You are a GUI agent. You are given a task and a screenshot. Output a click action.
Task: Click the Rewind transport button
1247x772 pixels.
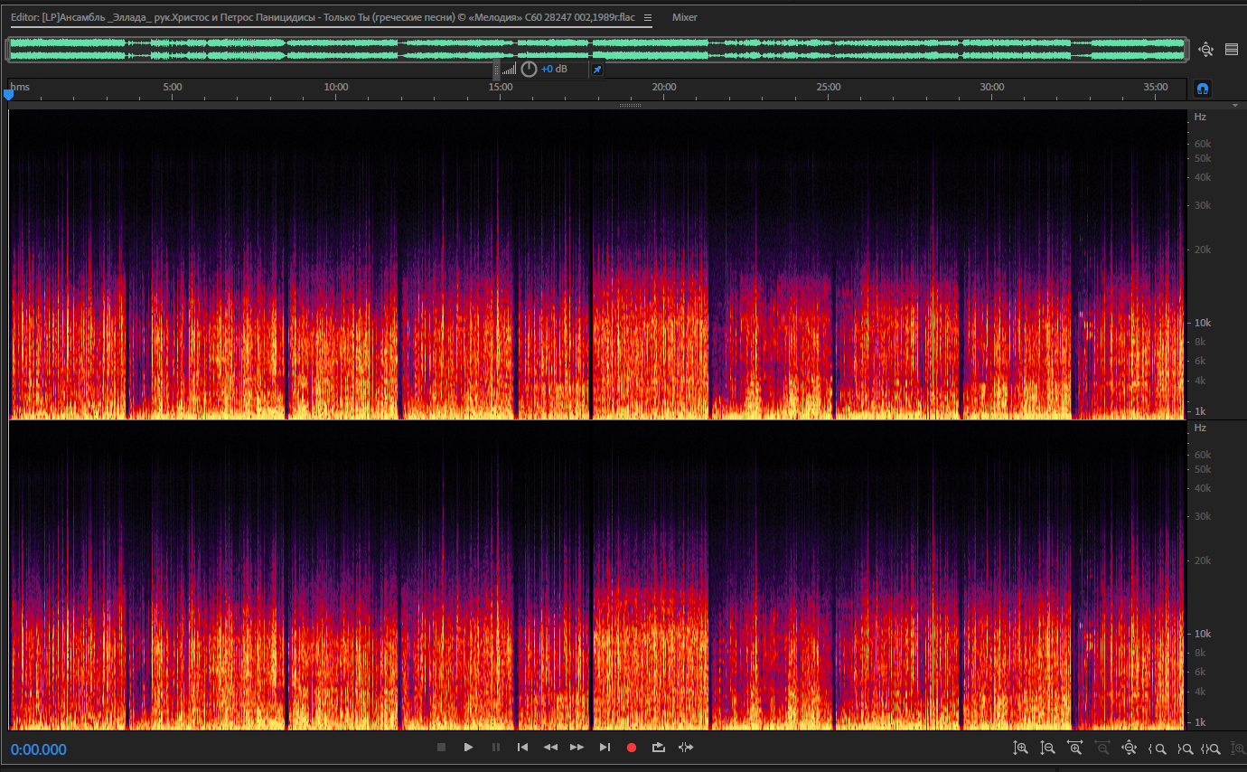pos(549,748)
